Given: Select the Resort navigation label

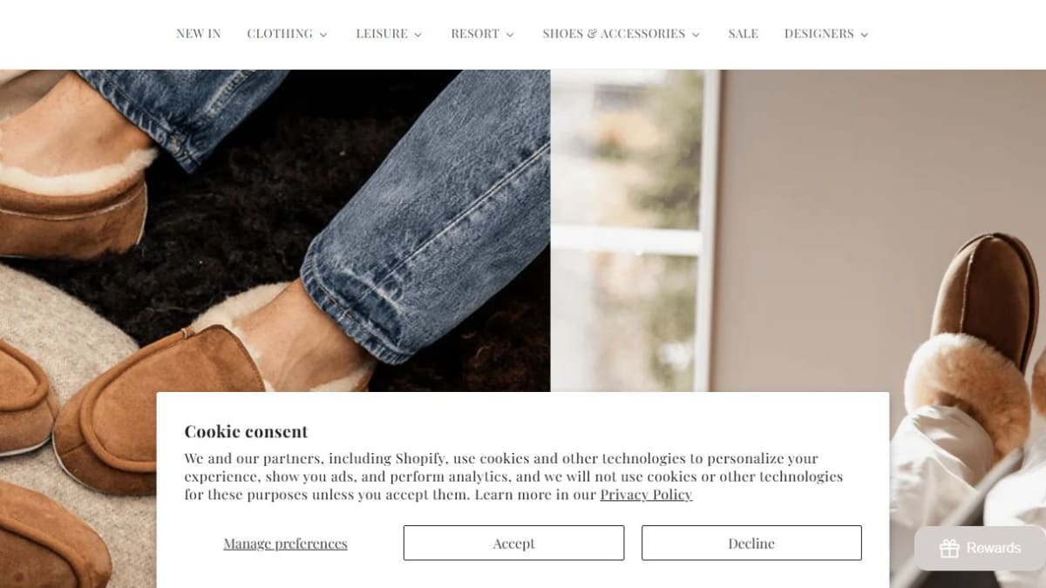Looking at the screenshot, I should tap(475, 34).
